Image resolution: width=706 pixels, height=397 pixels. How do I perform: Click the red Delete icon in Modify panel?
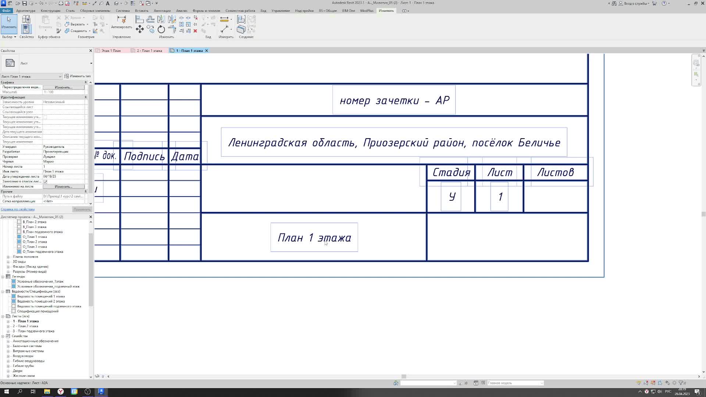click(x=195, y=31)
